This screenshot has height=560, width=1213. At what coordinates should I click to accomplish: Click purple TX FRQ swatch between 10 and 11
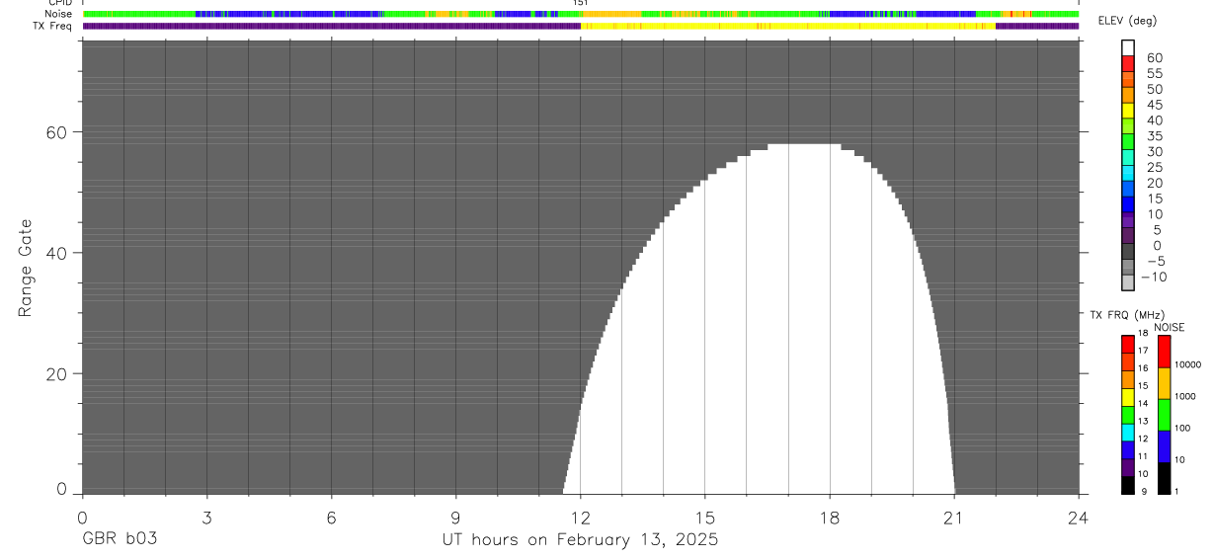pyautogui.click(x=1127, y=468)
